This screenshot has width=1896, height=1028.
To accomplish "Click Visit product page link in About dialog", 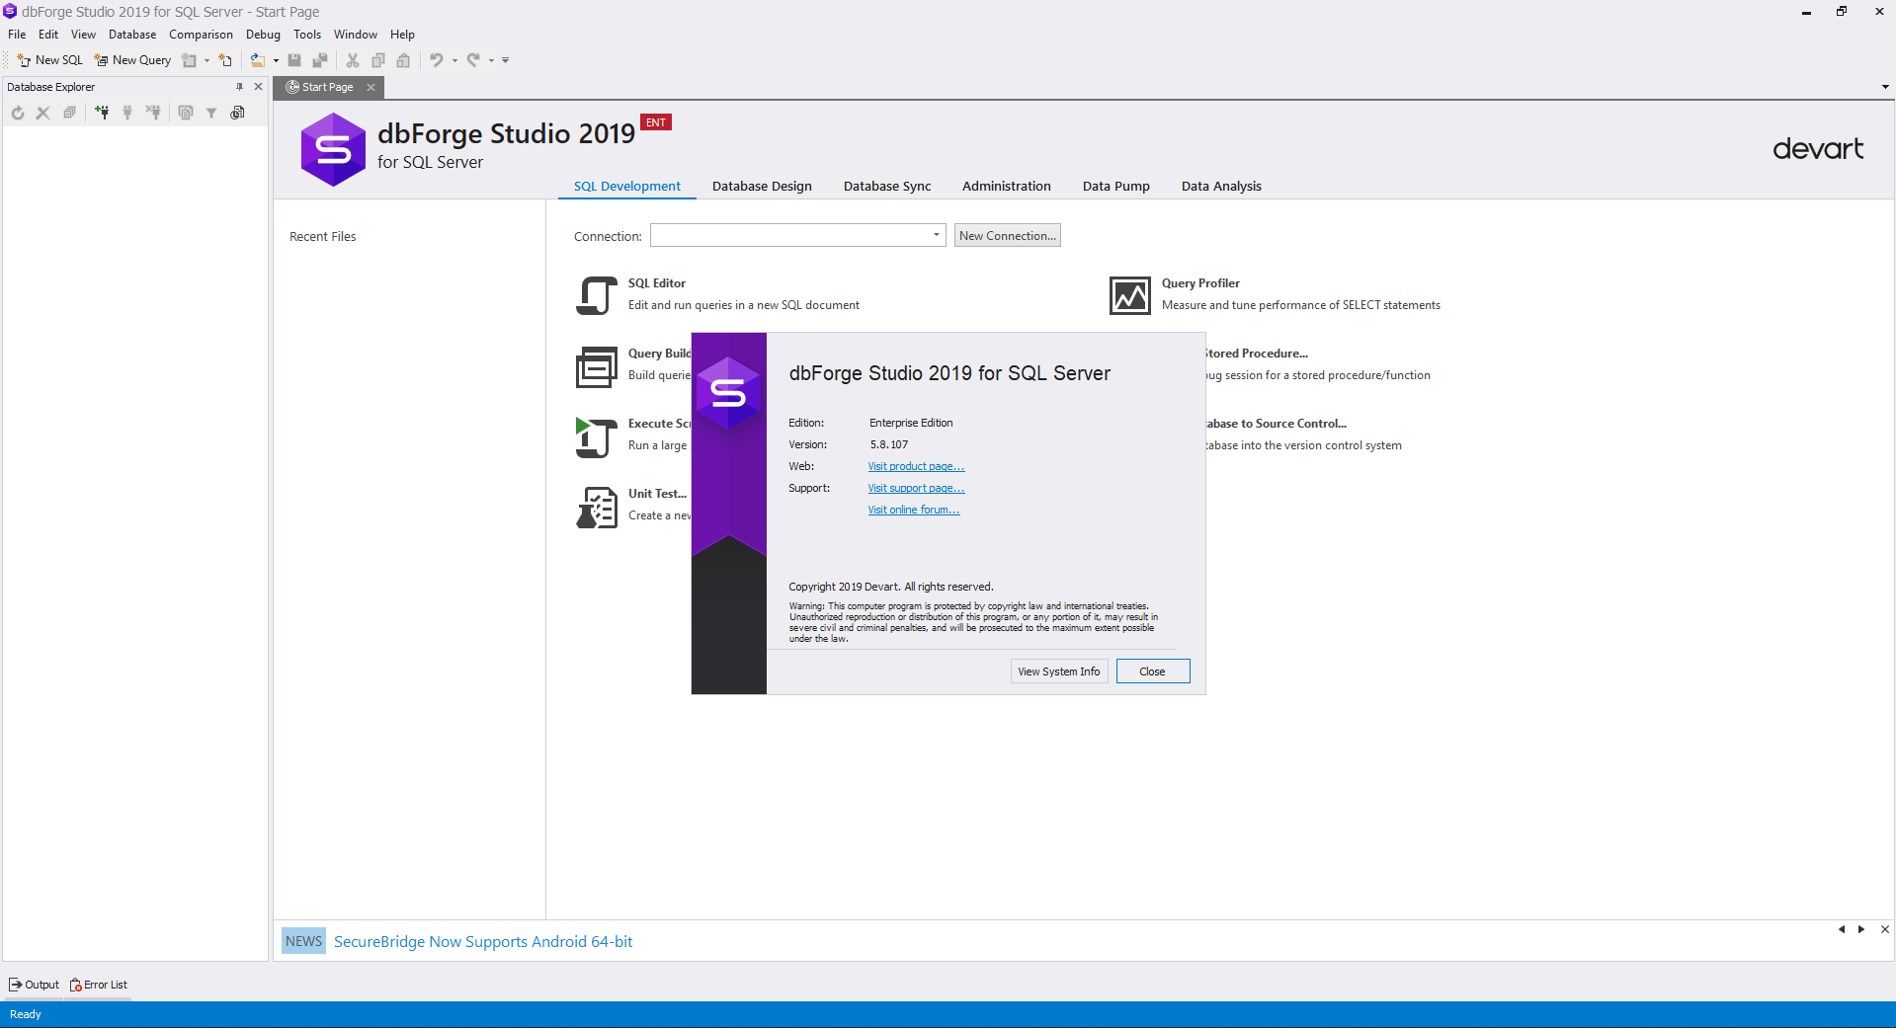I will [916, 466].
